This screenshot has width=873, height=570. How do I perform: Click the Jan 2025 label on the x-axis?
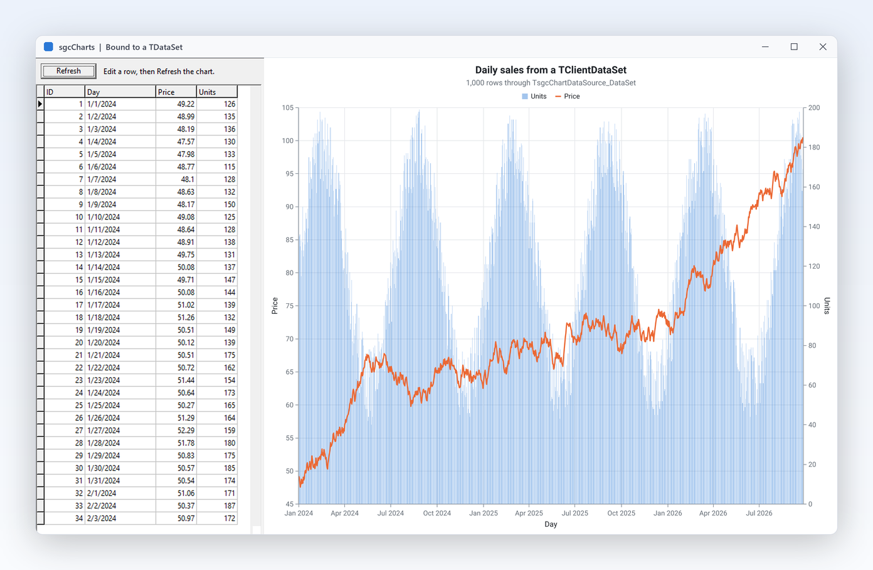[x=484, y=513]
